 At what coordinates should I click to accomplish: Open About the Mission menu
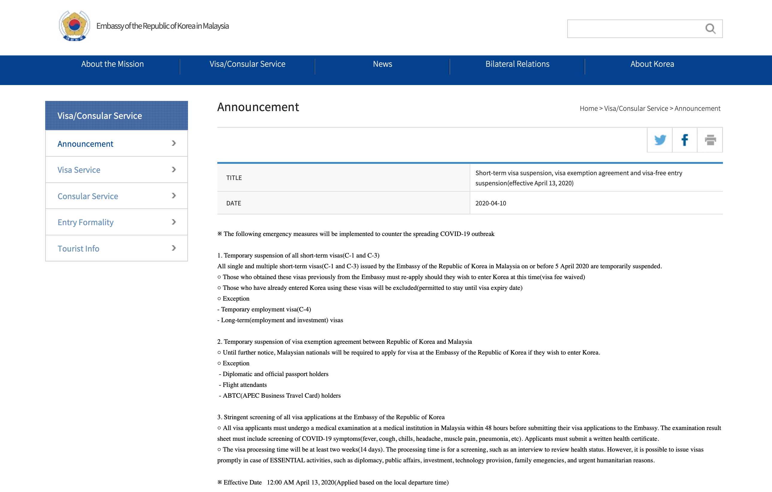point(113,64)
